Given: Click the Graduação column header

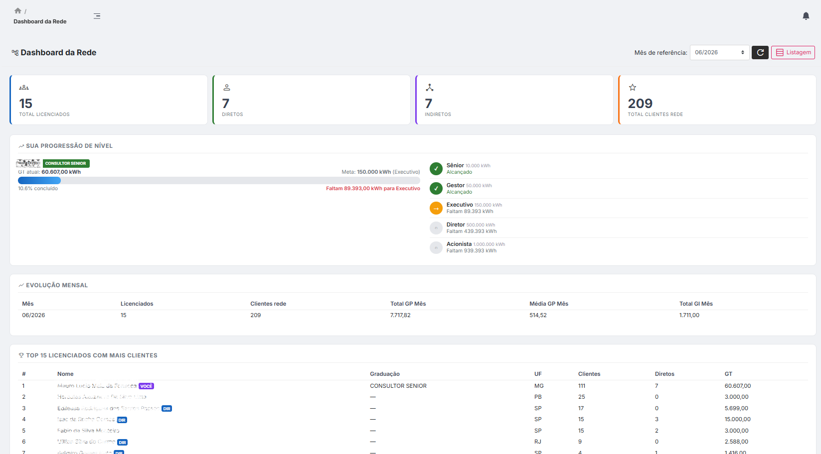Looking at the screenshot, I should click(385, 374).
